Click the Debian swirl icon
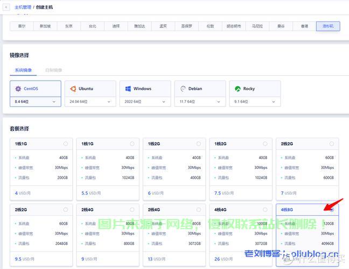This screenshot has width=349, height=269. point(183,89)
